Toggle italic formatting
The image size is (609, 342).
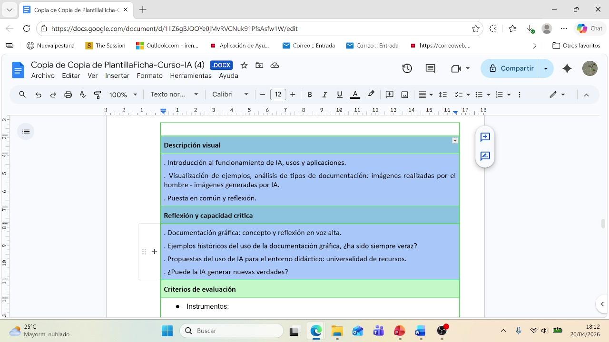tap(324, 95)
